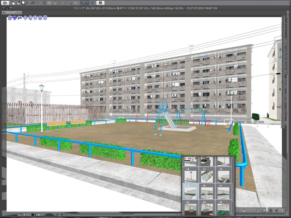Toggle snap to special ruler icon
The height and width of the screenshot is (218, 291).
[87, 3]
